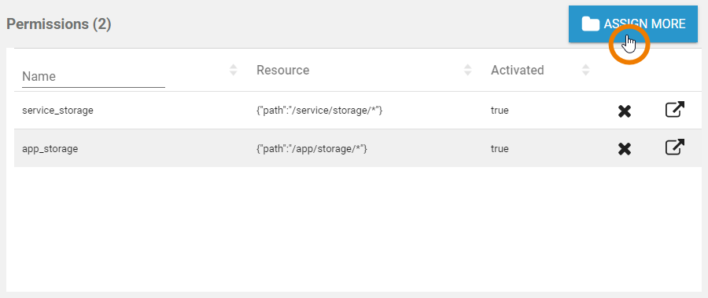Click the /service/storage/* resource path
The image size is (708, 298).
click(x=319, y=111)
